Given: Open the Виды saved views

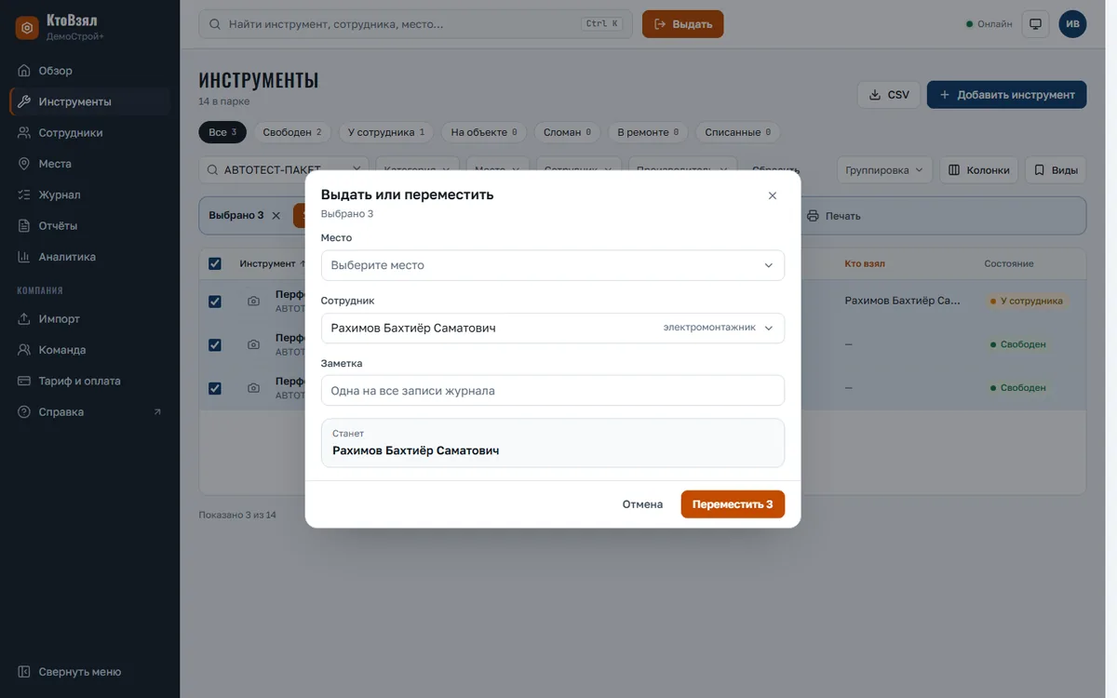Looking at the screenshot, I should point(1056,170).
